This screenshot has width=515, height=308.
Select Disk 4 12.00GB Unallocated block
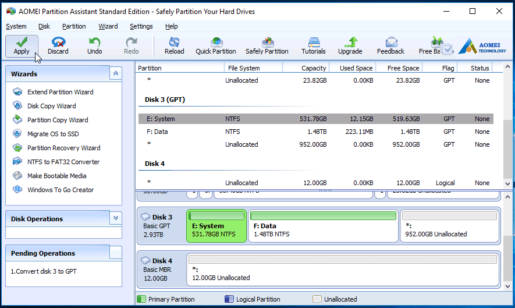343,270
